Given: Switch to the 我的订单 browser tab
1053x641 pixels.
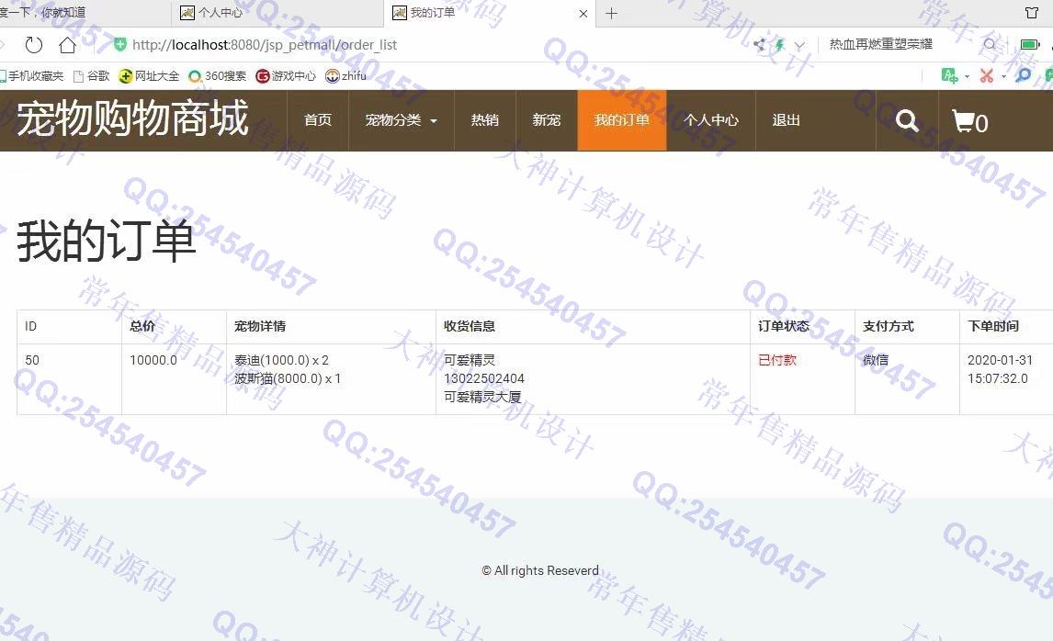Looking at the screenshot, I should pyautogui.click(x=489, y=13).
